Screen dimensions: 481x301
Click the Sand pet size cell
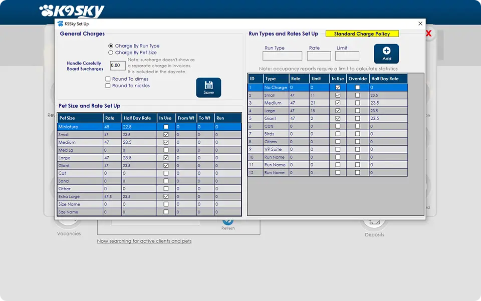coord(80,181)
